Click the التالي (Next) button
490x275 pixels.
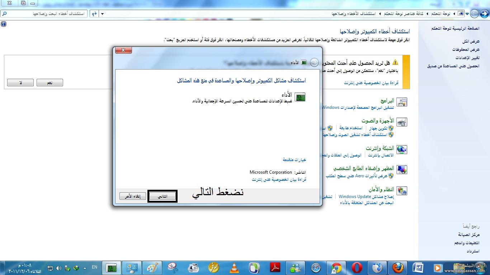162,196
